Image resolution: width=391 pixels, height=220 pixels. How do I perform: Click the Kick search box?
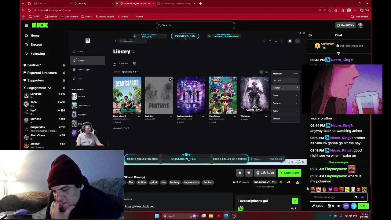195,25
